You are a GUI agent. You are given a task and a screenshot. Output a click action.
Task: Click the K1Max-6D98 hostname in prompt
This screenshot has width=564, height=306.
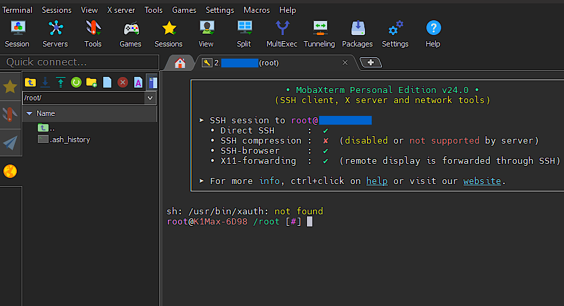(x=221, y=222)
